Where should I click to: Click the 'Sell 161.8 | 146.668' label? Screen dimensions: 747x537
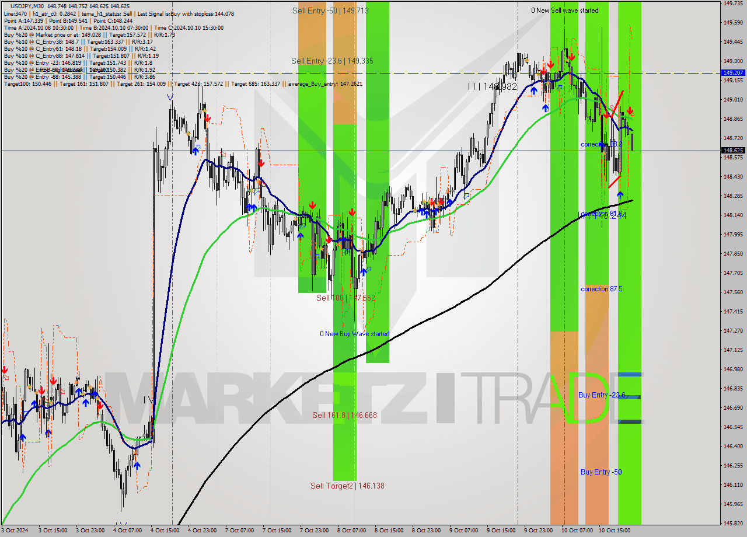point(344,415)
